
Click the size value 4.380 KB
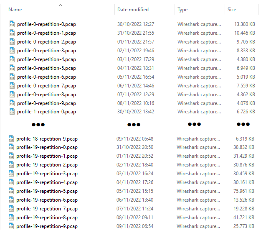coord(246,59)
